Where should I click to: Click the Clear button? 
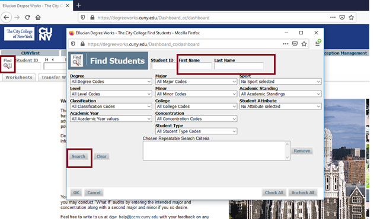pyautogui.click(x=101, y=157)
